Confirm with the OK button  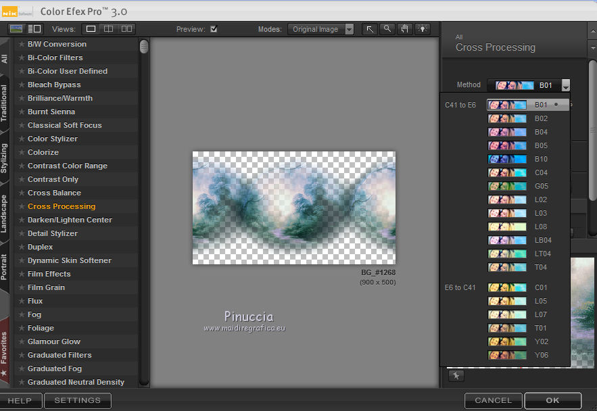[553, 401]
